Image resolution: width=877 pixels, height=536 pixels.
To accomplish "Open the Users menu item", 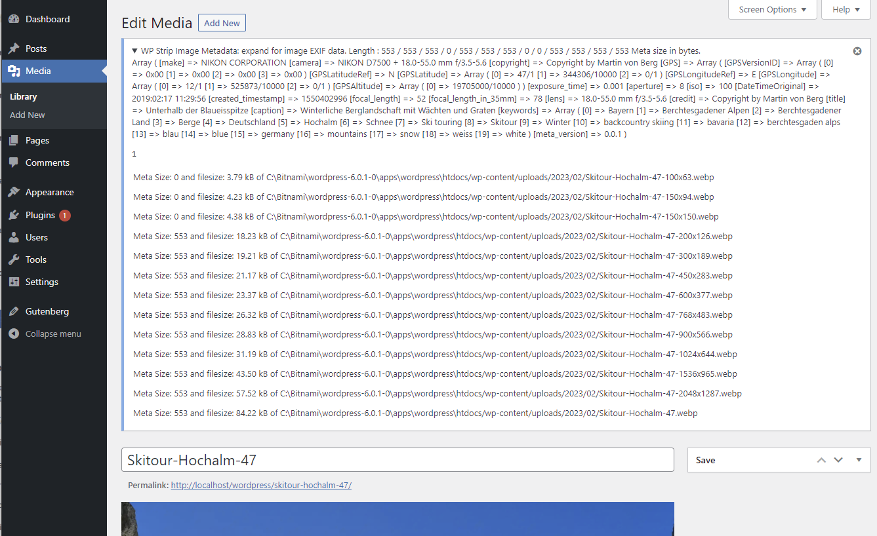I will (54, 237).
